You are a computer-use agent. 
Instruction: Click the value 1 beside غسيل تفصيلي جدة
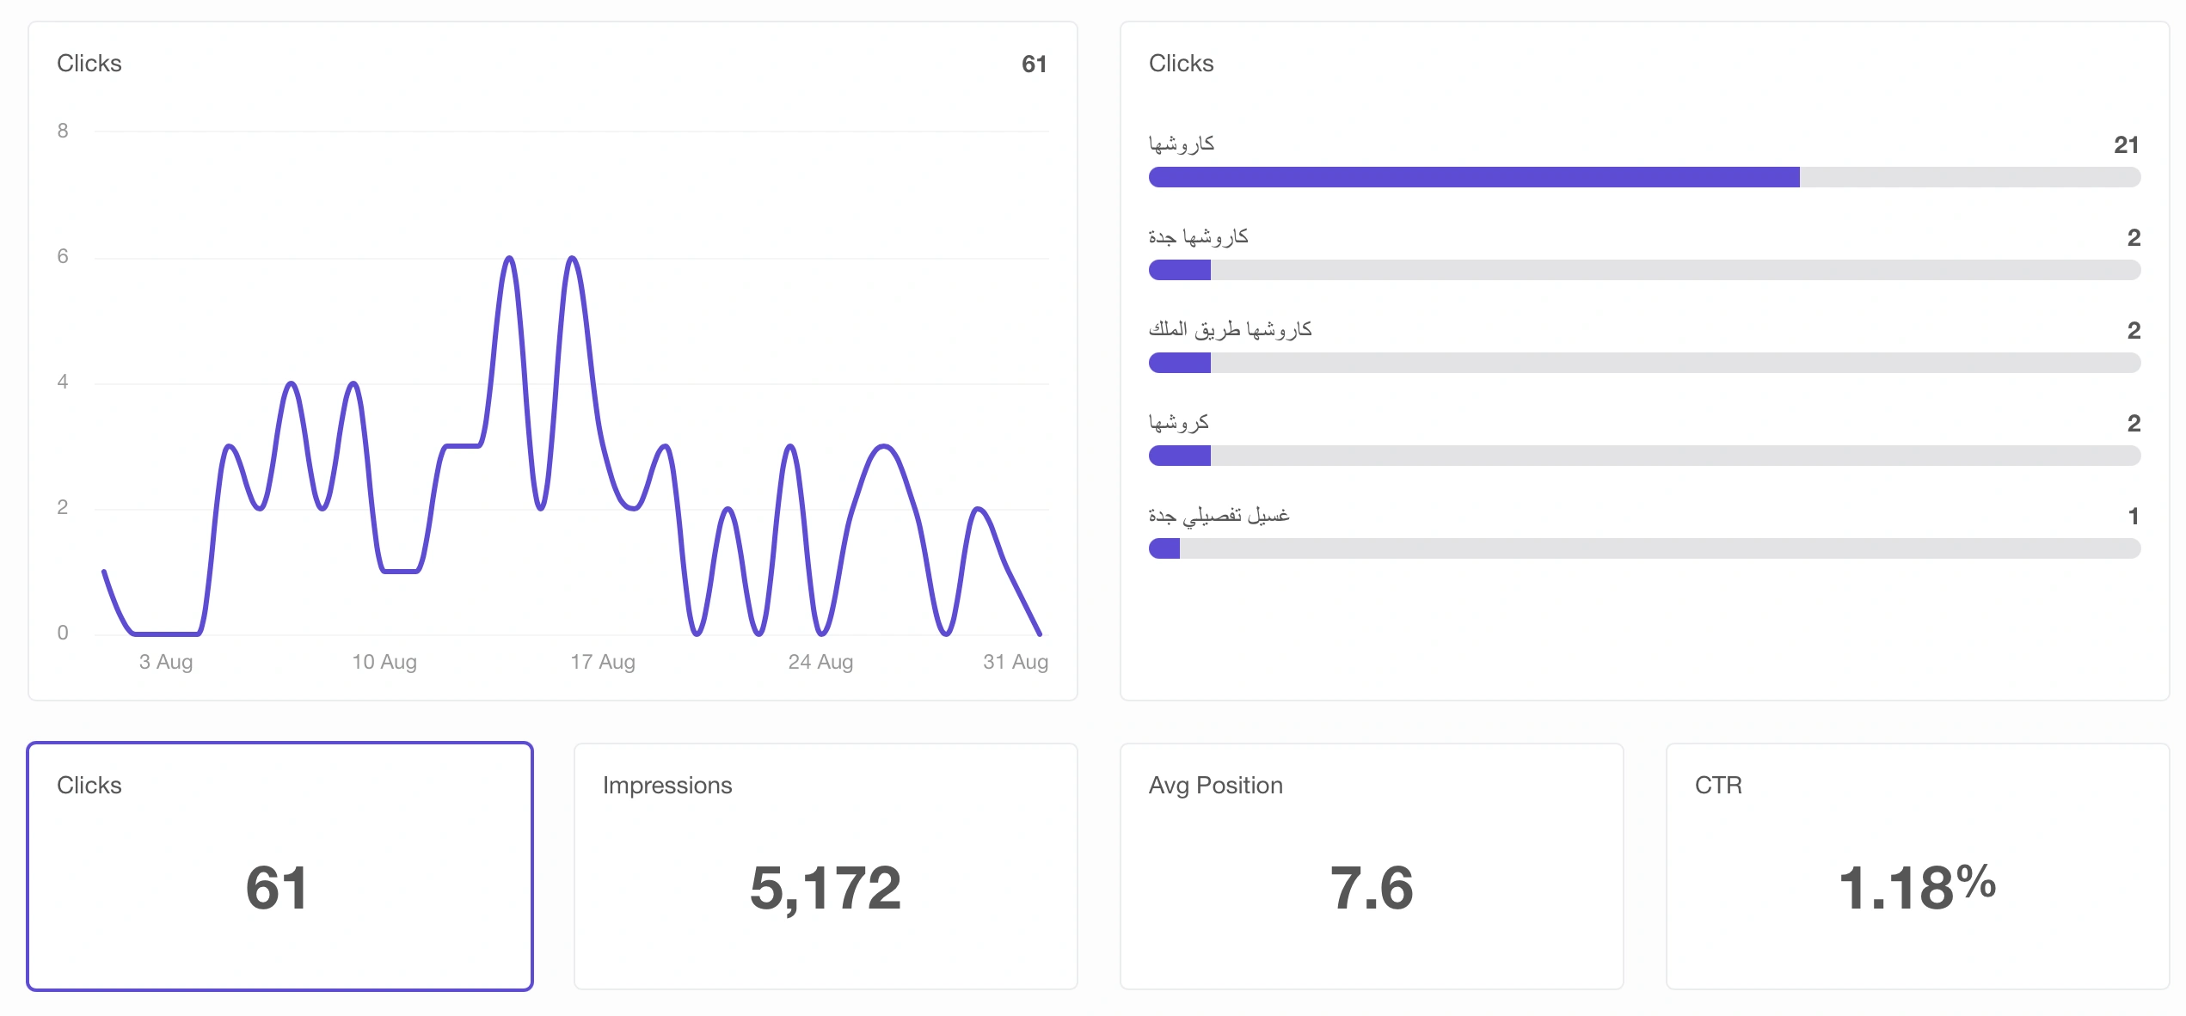pos(2134,516)
